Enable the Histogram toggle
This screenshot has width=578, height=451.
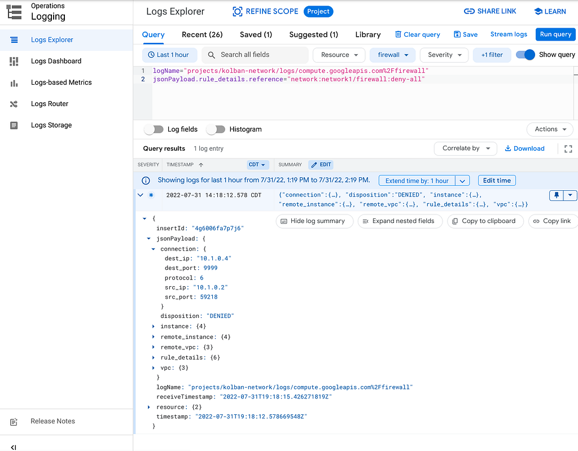(216, 129)
